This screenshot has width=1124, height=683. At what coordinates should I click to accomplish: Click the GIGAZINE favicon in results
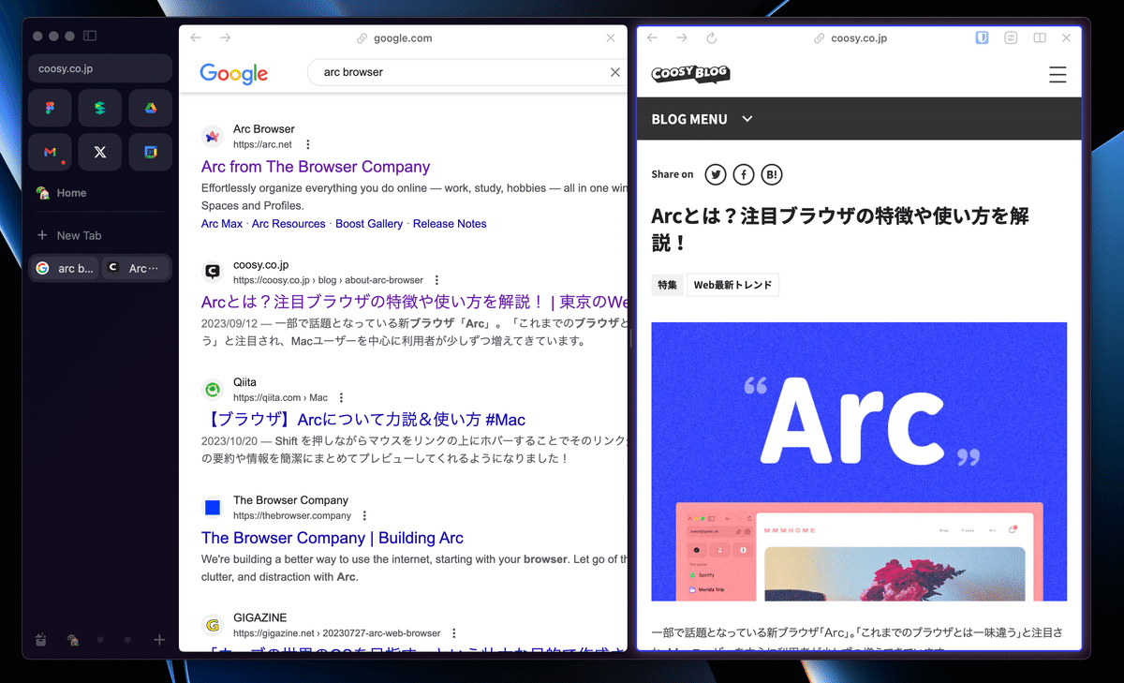click(213, 625)
